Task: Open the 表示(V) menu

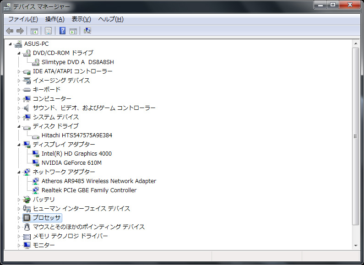Action: 81,19
